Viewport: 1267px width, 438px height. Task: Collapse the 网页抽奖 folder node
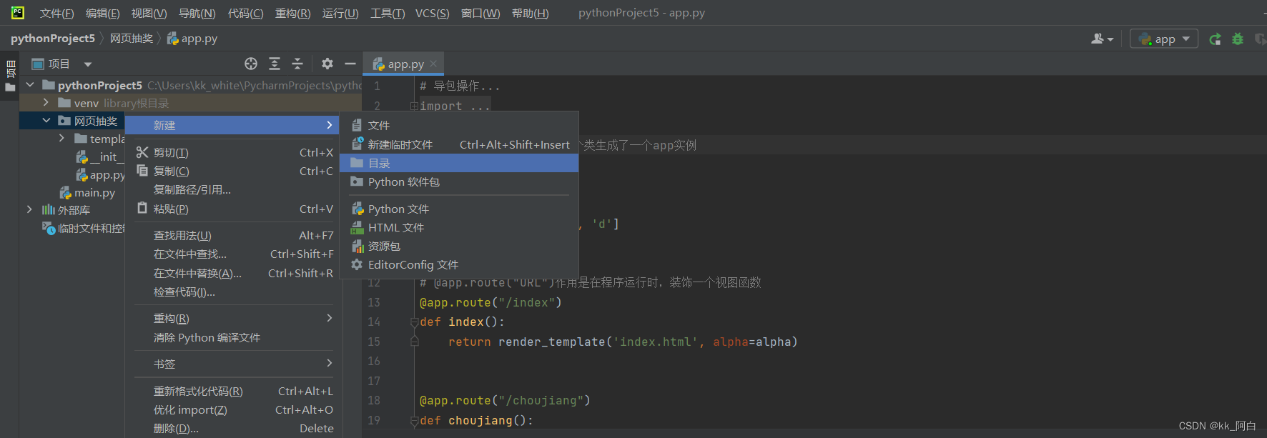tap(46, 121)
